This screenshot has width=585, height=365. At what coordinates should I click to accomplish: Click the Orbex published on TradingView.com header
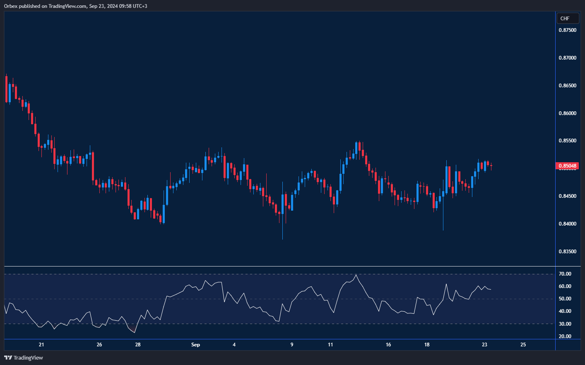tap(75, 6)
